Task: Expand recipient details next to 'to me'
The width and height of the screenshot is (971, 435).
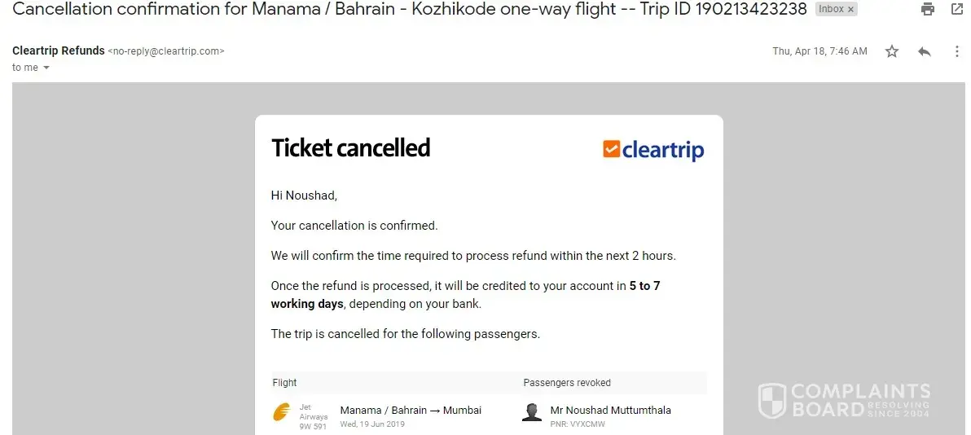Action: pos(46,68)
